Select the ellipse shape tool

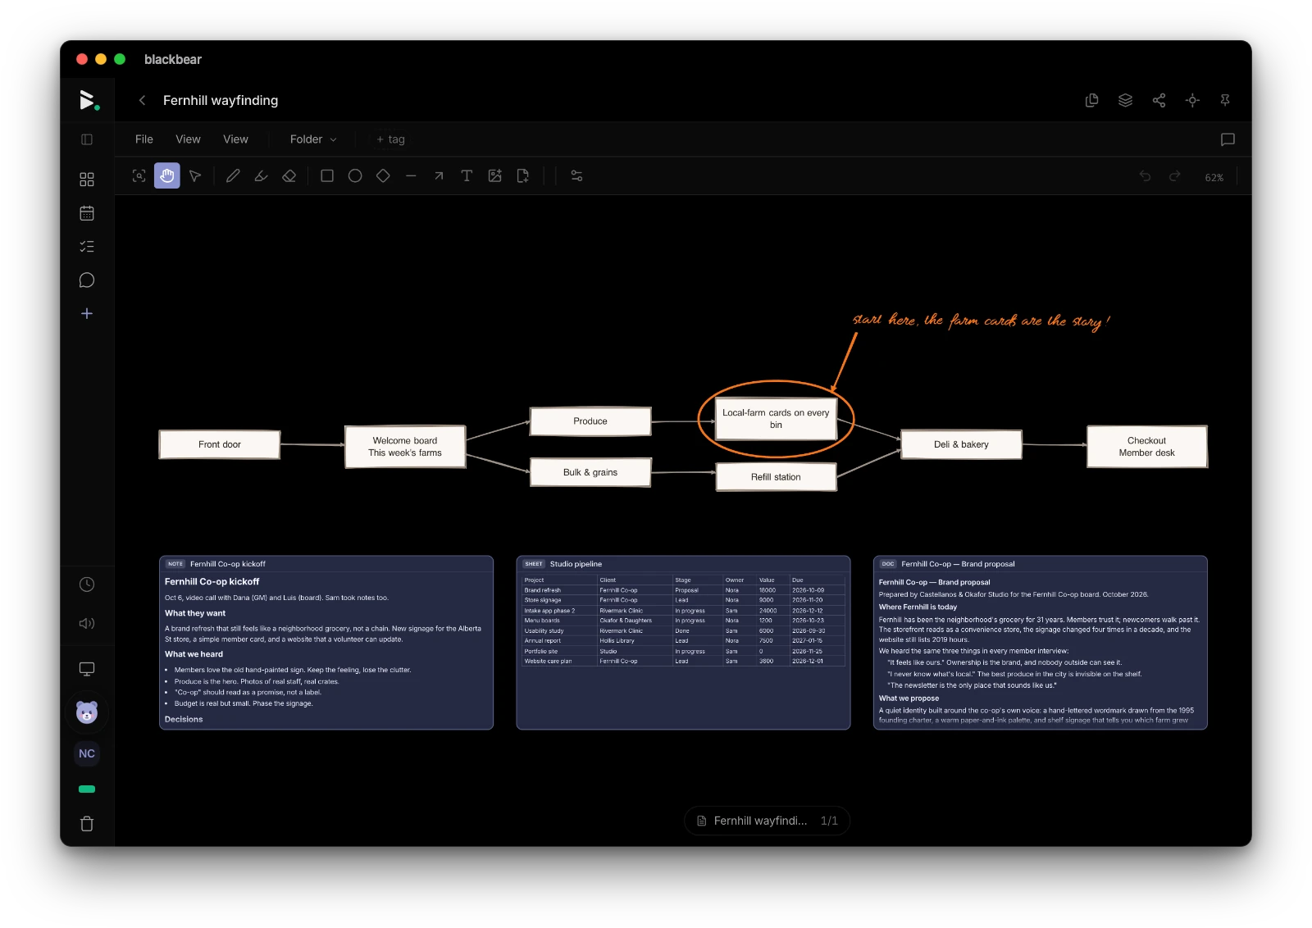click(x=355, y=175)
